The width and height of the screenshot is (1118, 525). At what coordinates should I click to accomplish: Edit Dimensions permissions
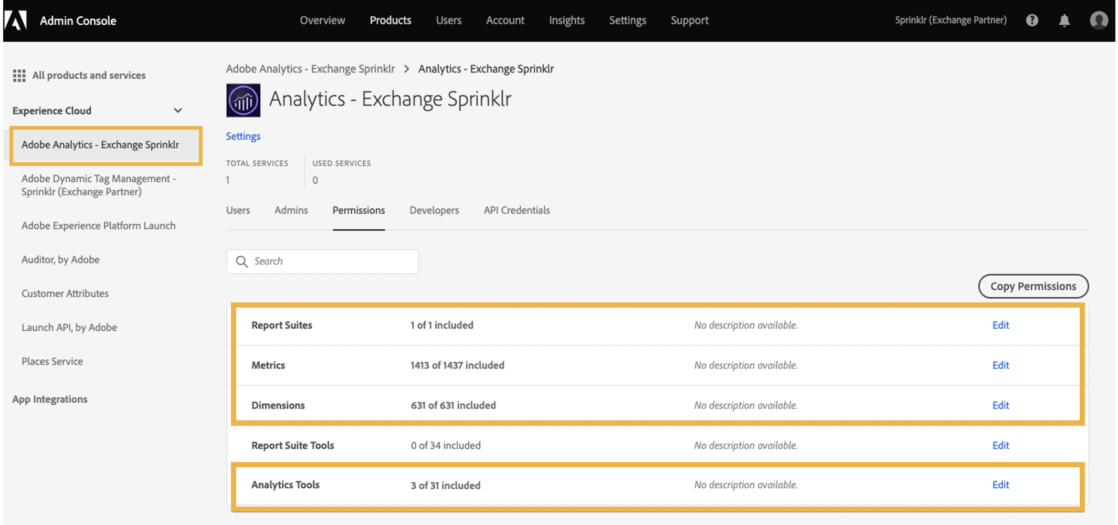tap(1000, 405)
